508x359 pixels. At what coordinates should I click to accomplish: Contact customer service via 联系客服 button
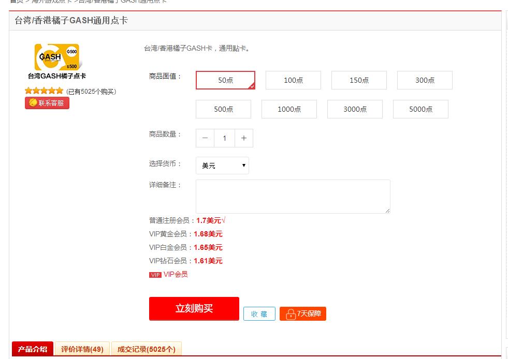pyautogui.click(x=47, y=103)
